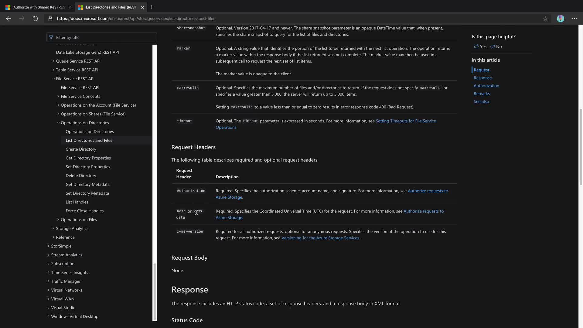Click the new tab plus icon
The image size is (583, 328).
click(x=152, y=7)
